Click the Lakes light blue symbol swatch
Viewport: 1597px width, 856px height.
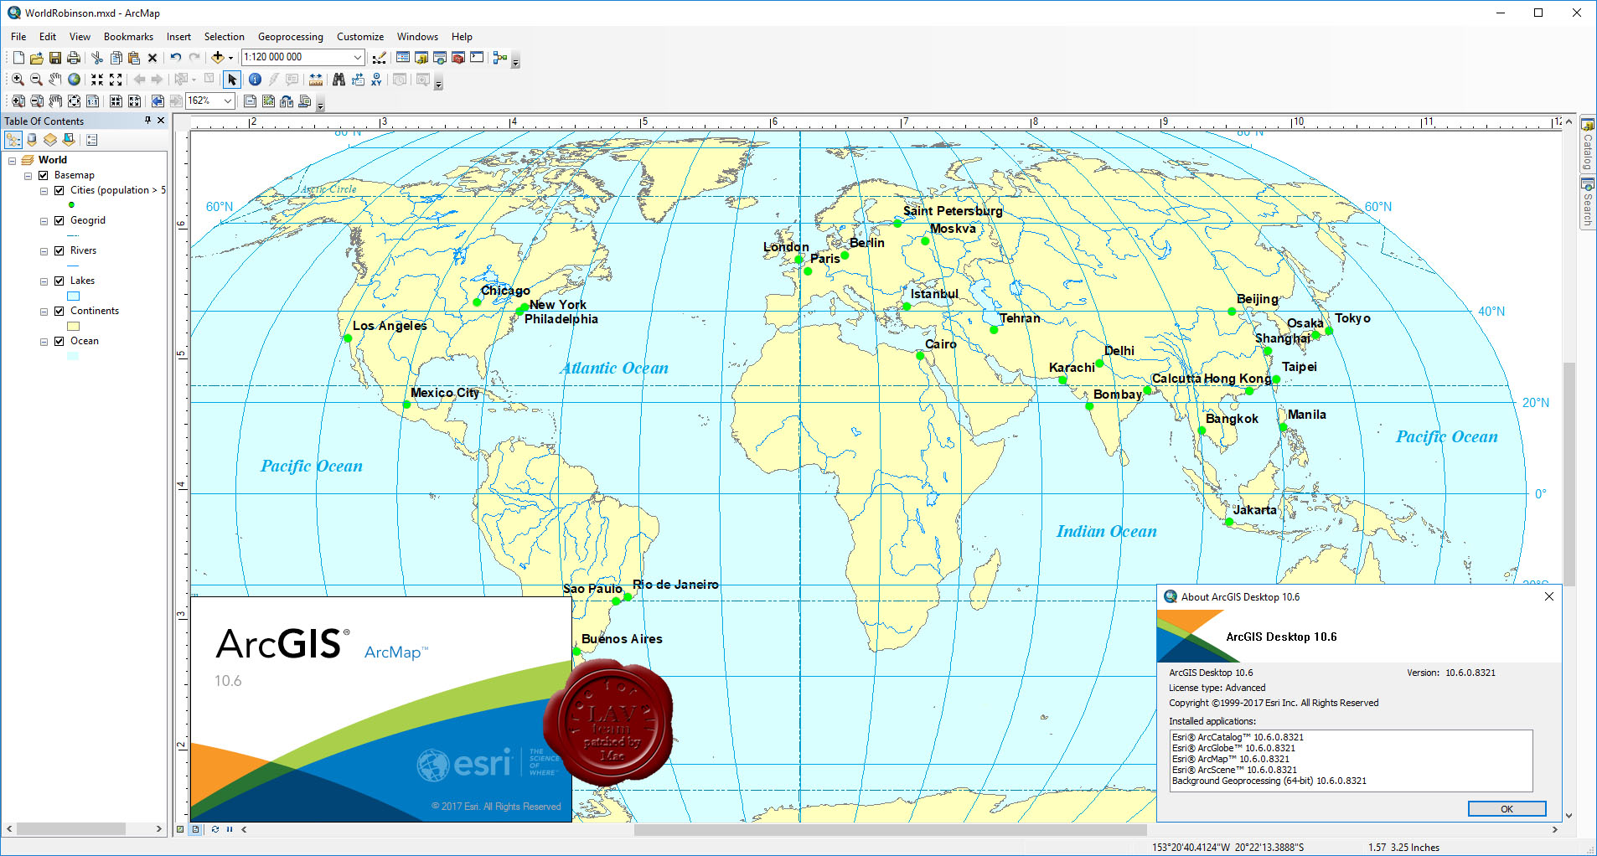point(73,297)
